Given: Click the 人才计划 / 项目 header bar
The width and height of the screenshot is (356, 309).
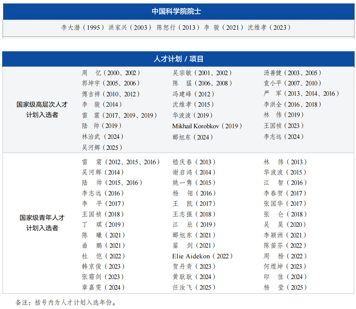Looking at the screenshot, I should [x=179, y=59].
